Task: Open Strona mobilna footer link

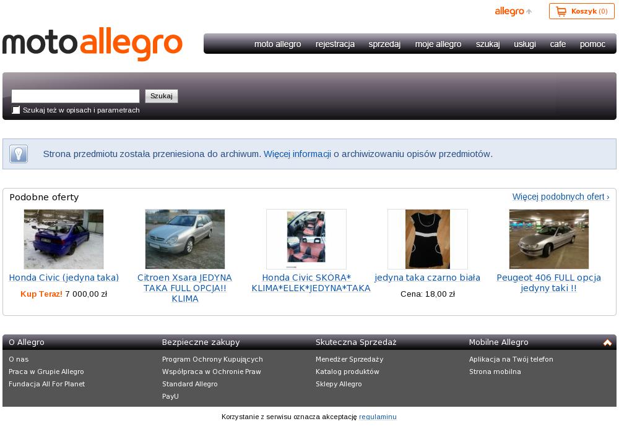Action: tap(495, 372)
